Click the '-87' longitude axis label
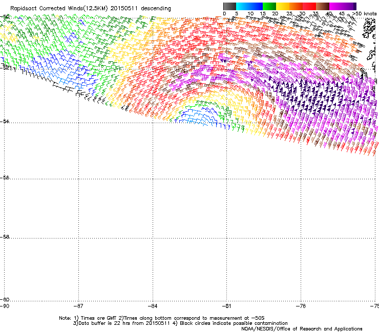The height and width of the screenshot is (332, 379). 78,306
